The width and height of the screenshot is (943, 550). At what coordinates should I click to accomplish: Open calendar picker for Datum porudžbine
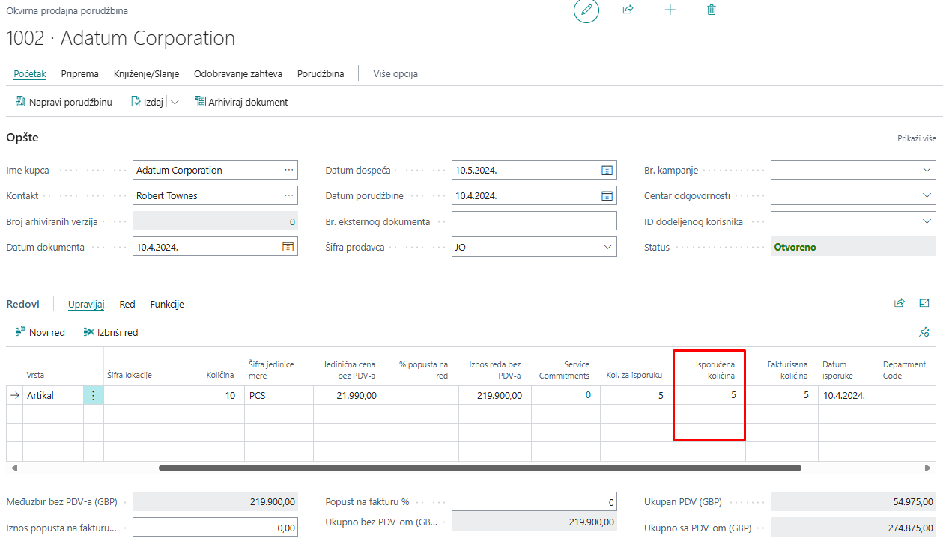(x=607, y=196)
